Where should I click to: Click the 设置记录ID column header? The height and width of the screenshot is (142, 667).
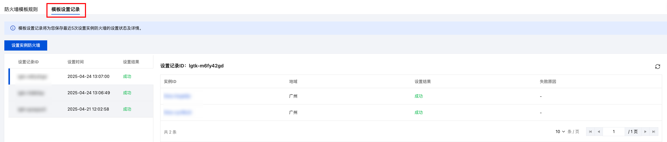[28, 62]
